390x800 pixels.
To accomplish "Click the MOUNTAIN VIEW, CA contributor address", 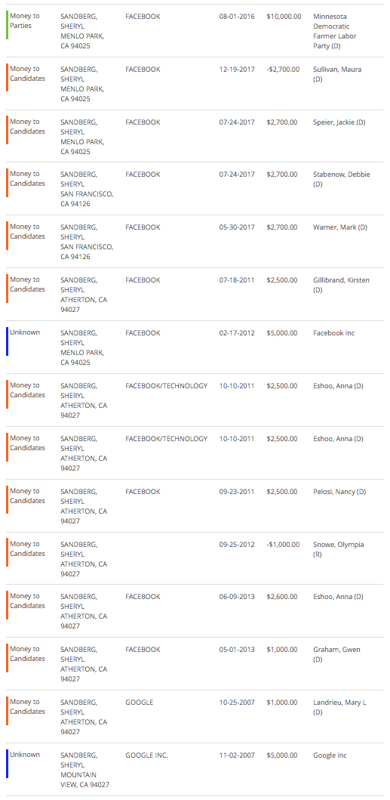I will (x=84, y=780).
